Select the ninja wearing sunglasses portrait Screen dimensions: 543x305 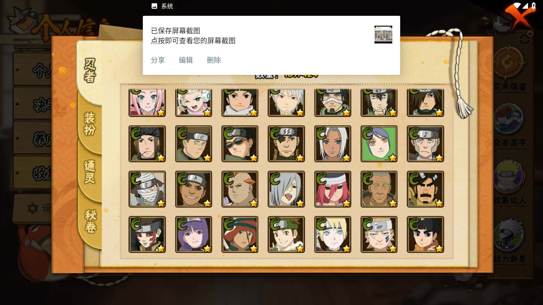click(240, 144)
